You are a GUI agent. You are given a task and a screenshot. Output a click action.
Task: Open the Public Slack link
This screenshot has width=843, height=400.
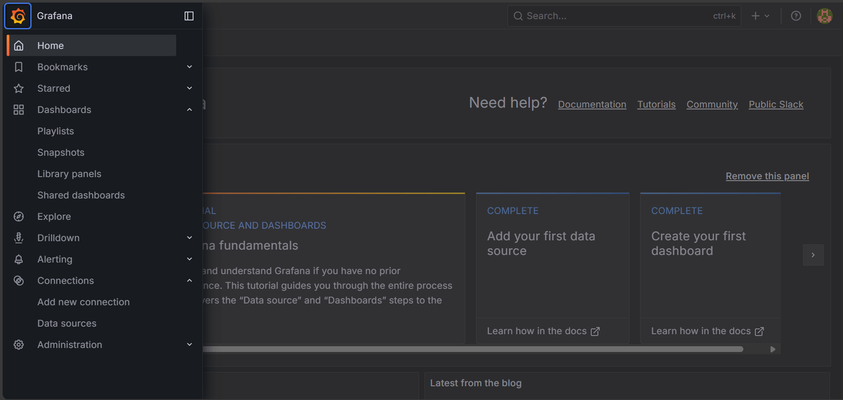point(776,104)
